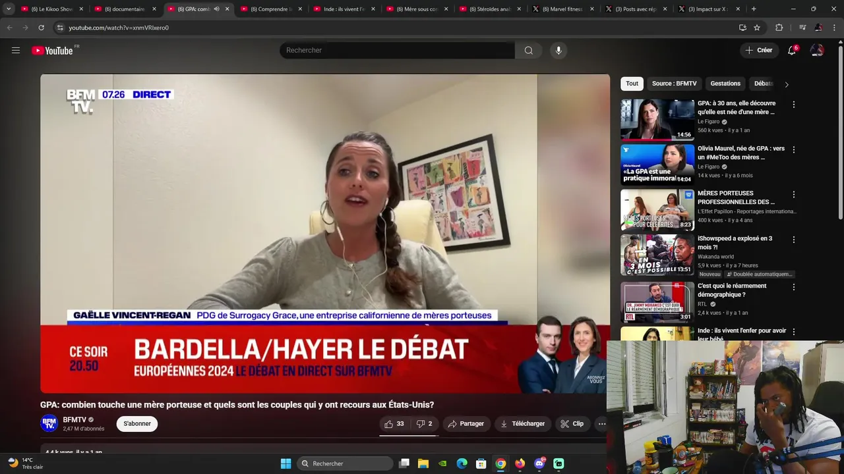844x474 pixels.
Task: Switch to 'Inde : ils vivent' tab
Action: 344,9
